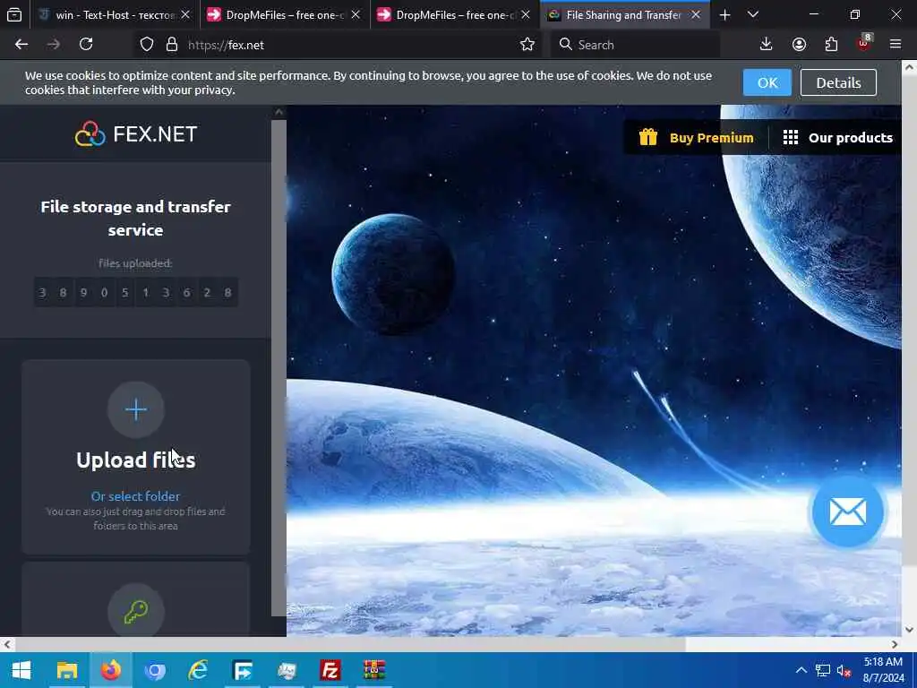Show hidden tray icons chevron
The height and width of the screenshot is (688, 917).
click(x=801, y=670)
